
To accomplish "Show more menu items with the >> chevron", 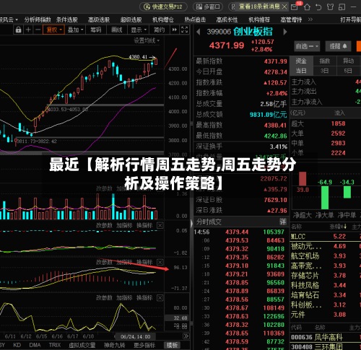I will [x=310, y=19].
